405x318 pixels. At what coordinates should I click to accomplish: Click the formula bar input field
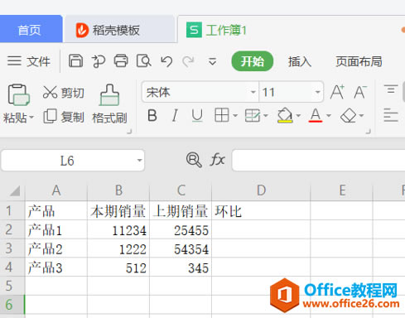click(319, 161)
